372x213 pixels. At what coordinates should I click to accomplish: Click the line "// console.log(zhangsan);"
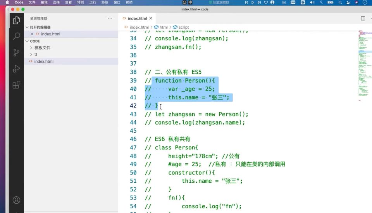(x=186, y=38)
